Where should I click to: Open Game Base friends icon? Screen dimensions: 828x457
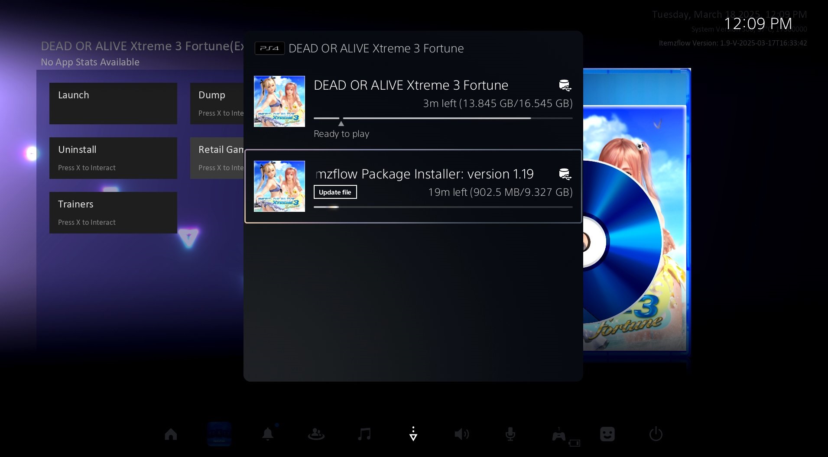click(316, 434)
